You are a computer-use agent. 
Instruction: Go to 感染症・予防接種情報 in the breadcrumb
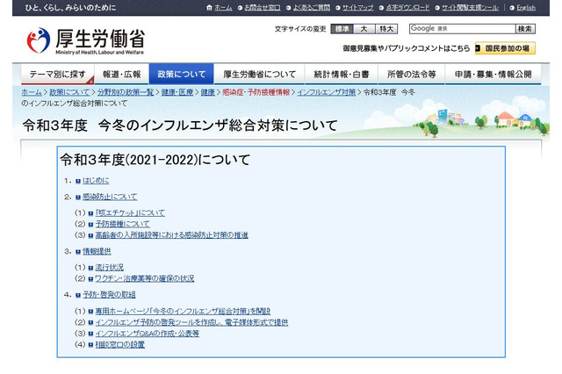click(256, 92)
